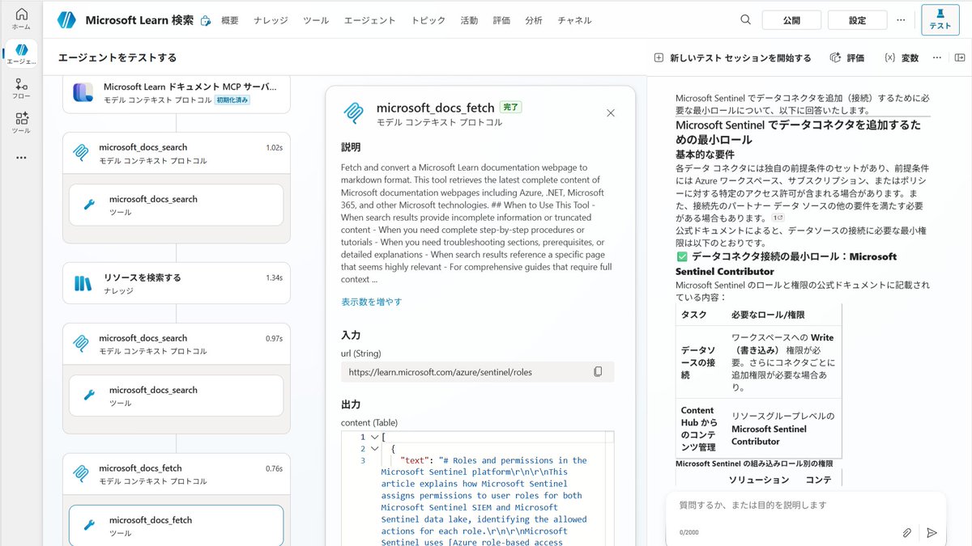Click the 出力 section heading
This screenshot has height=546, width=972.
[351, 404]
